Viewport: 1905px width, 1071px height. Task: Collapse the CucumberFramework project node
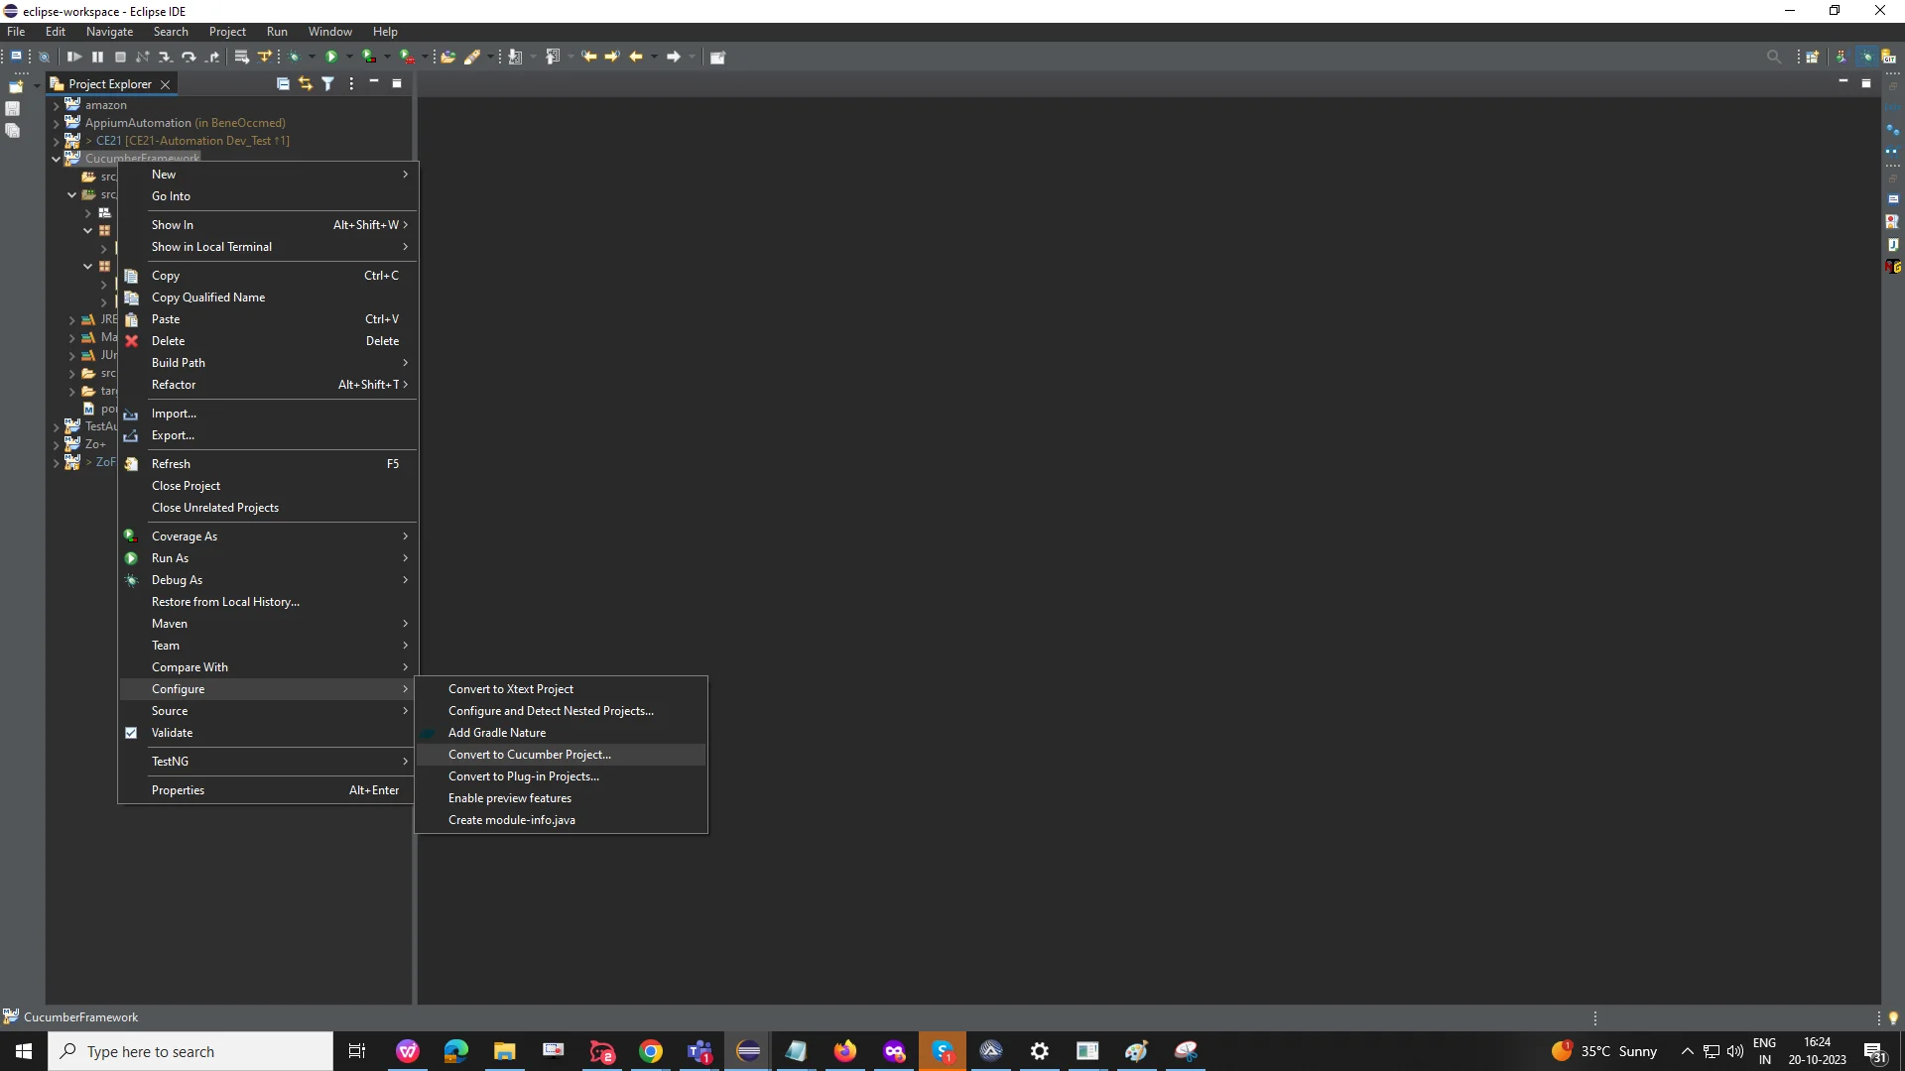57,159
